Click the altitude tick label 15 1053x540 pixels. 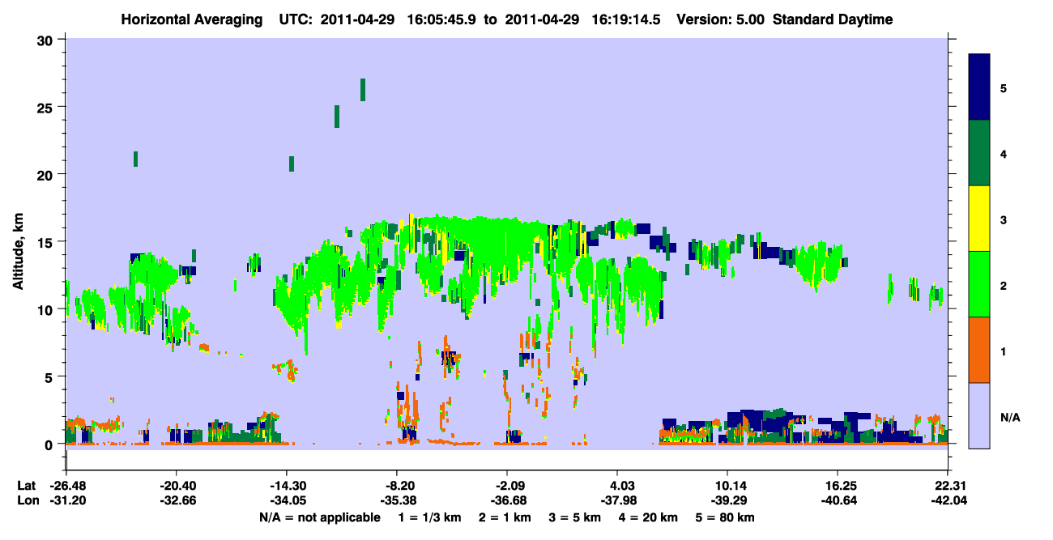47,242
